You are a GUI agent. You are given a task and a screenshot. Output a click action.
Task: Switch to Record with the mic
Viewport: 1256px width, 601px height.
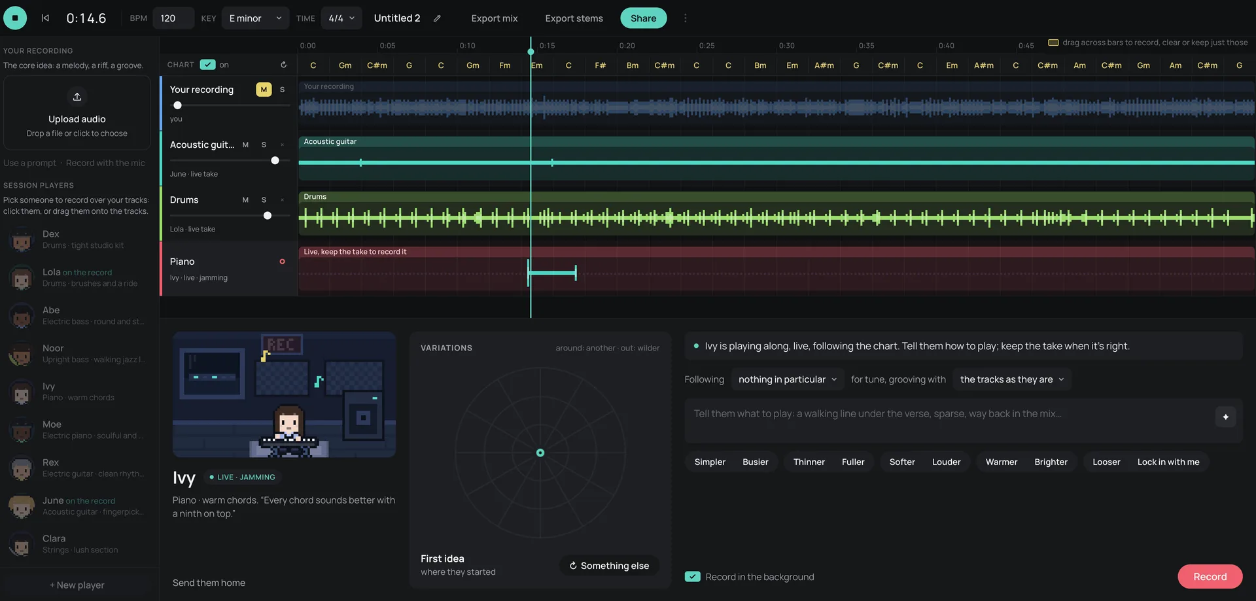pos(105,163)
